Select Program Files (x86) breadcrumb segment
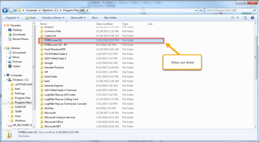This screenshot has height=142, width=259. coord(74,10)
